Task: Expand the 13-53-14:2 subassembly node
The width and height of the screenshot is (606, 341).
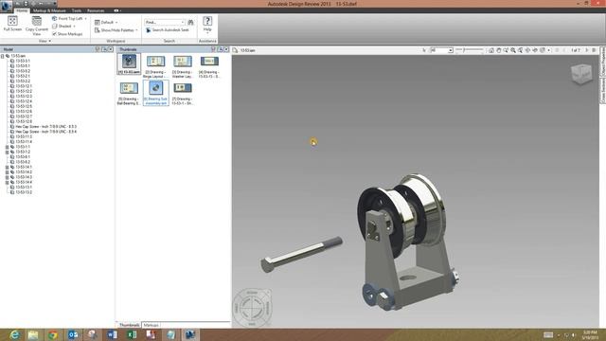Action: point(7,172)
